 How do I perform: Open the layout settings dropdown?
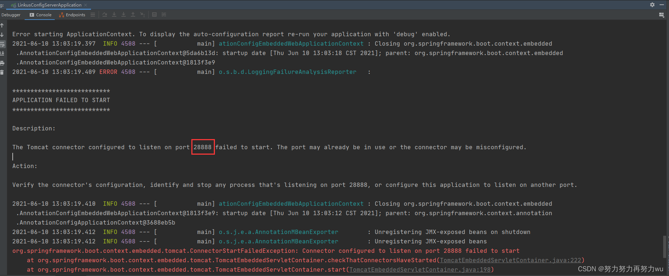click(661, 15)
